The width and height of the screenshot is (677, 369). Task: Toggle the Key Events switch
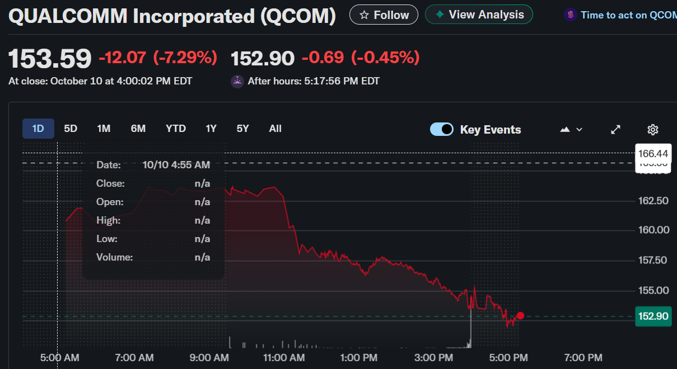tap(441, 130)
